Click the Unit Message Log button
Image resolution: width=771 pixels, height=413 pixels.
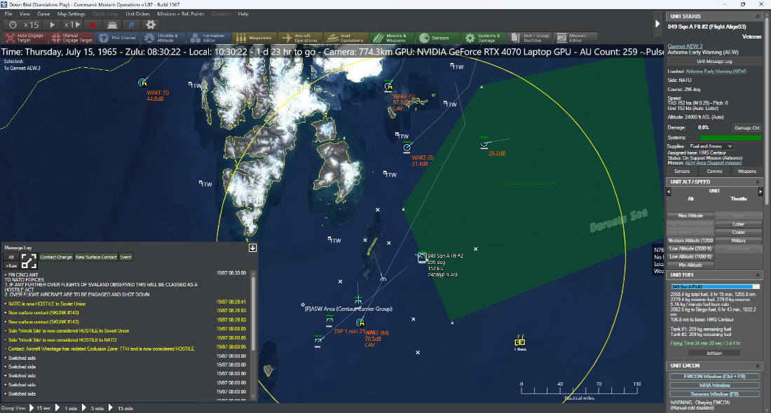pos(714,62)
